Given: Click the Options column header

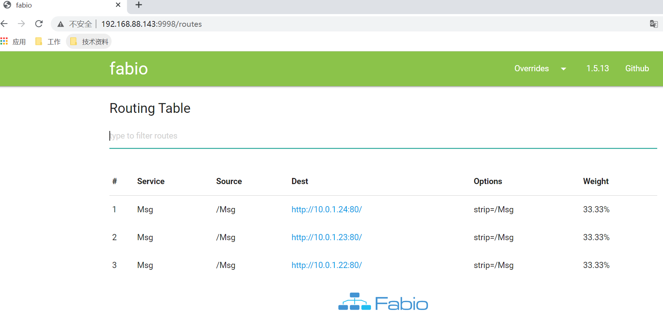Looking at the screenshot, I should click(x=488, y=181).
